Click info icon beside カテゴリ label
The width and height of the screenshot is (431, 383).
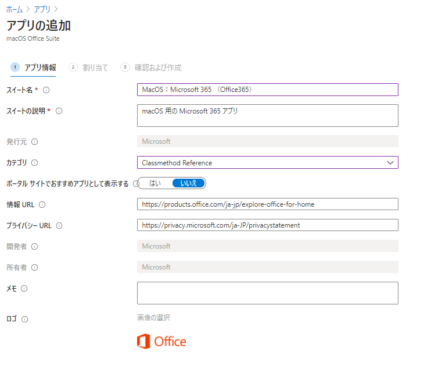(34, 163)
